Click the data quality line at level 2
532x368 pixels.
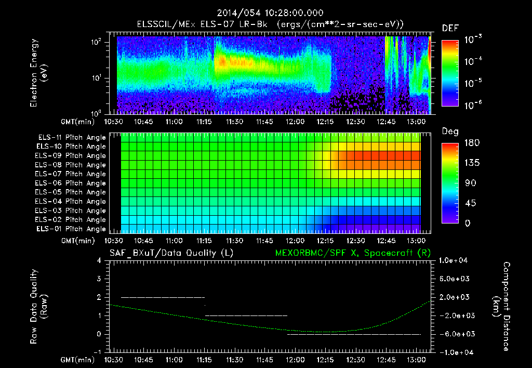tap(163, 297)
